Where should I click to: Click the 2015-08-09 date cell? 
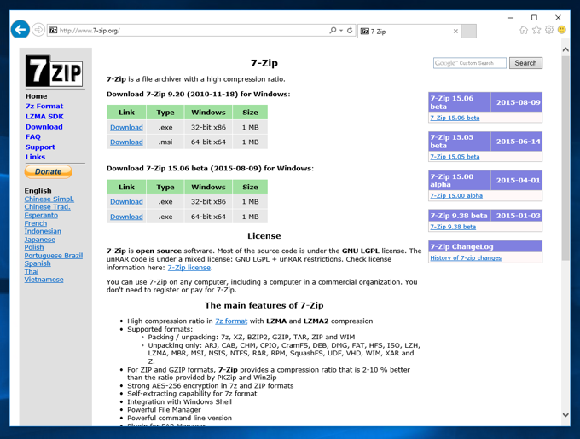[x=519, y=102]
